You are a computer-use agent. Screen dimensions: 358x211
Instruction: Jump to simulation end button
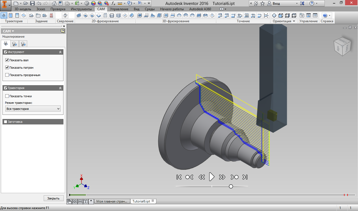pyautogui.click(x=245, y=177)
